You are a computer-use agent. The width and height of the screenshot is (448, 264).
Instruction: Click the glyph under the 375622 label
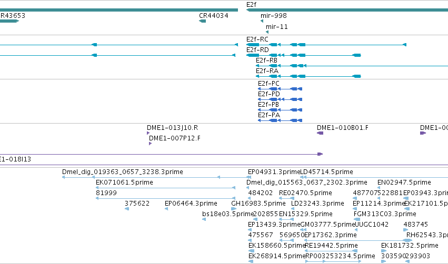(126, 209)
